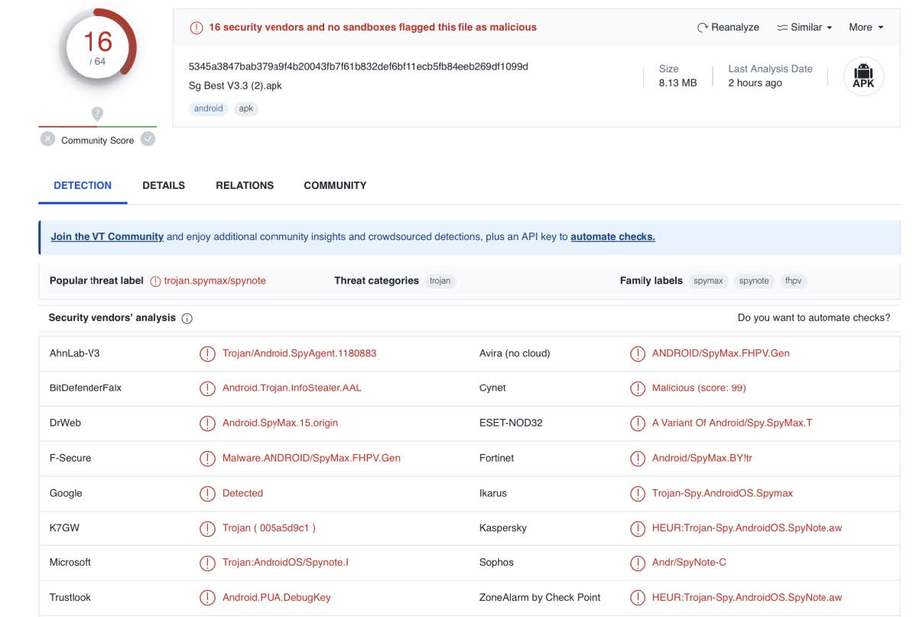Click info icon beside Security vendors' analysis
Screen dimensions: 916x617
click(187, 318)
